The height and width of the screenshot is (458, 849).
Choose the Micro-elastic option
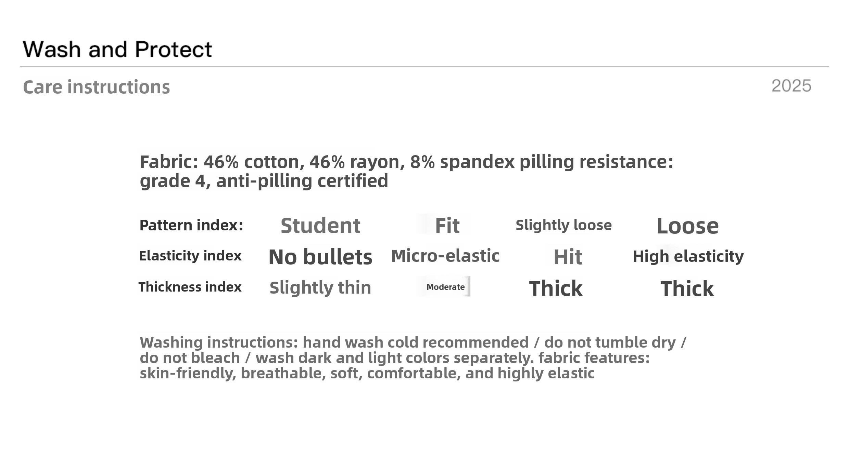445,256
